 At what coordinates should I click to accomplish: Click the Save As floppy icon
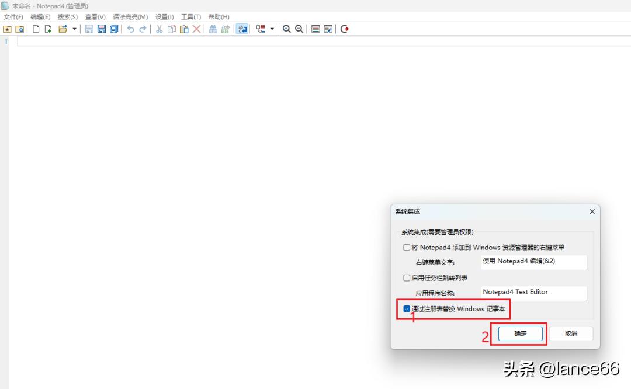click(102, 29)
